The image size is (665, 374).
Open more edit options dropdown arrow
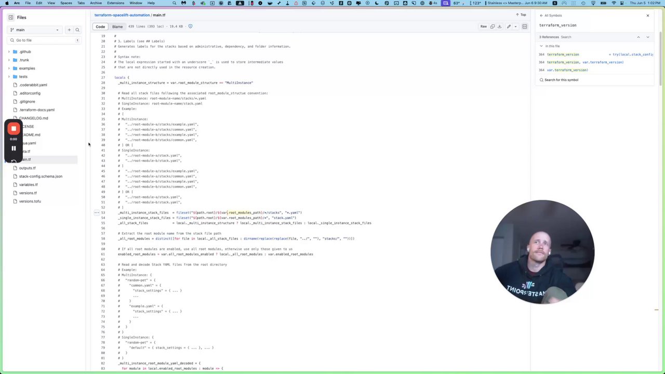(515, 26)
